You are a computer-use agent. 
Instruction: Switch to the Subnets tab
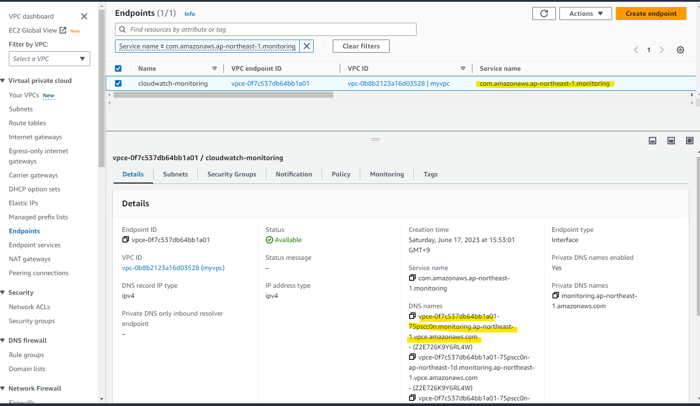coord(175,174)
